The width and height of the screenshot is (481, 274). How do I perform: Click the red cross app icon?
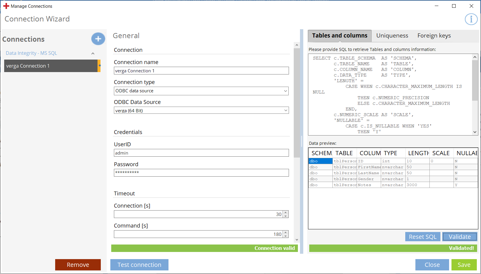(6, 6)
